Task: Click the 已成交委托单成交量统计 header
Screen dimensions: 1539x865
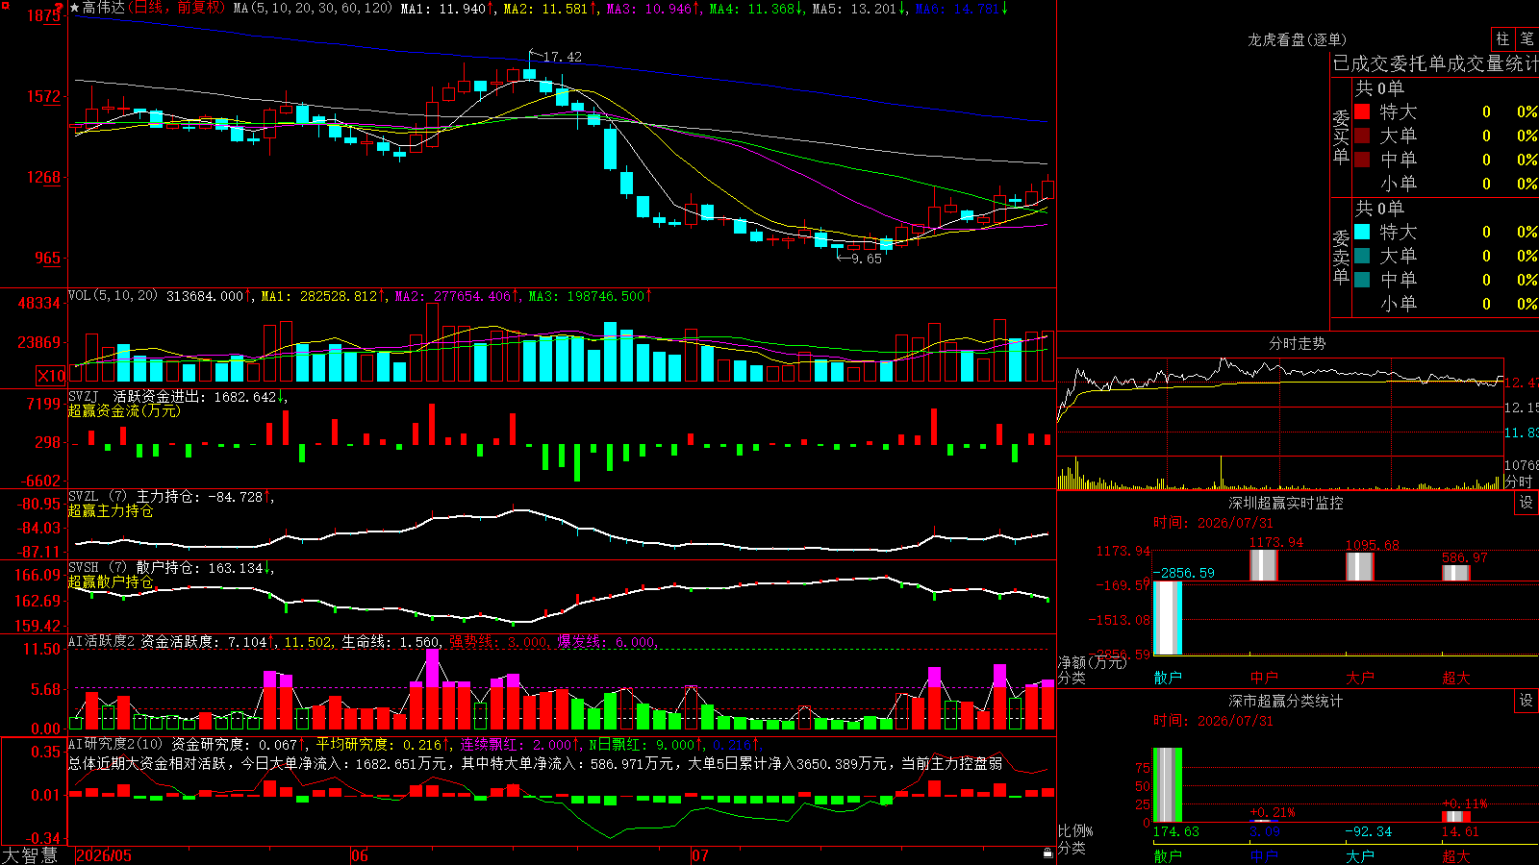Action: coord(1435,63)
